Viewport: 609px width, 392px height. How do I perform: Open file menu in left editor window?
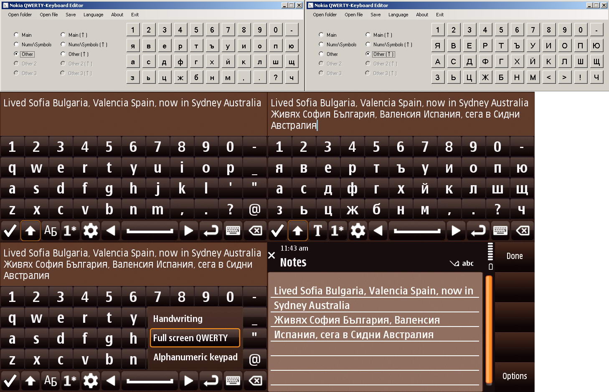(x=49, y=15)
